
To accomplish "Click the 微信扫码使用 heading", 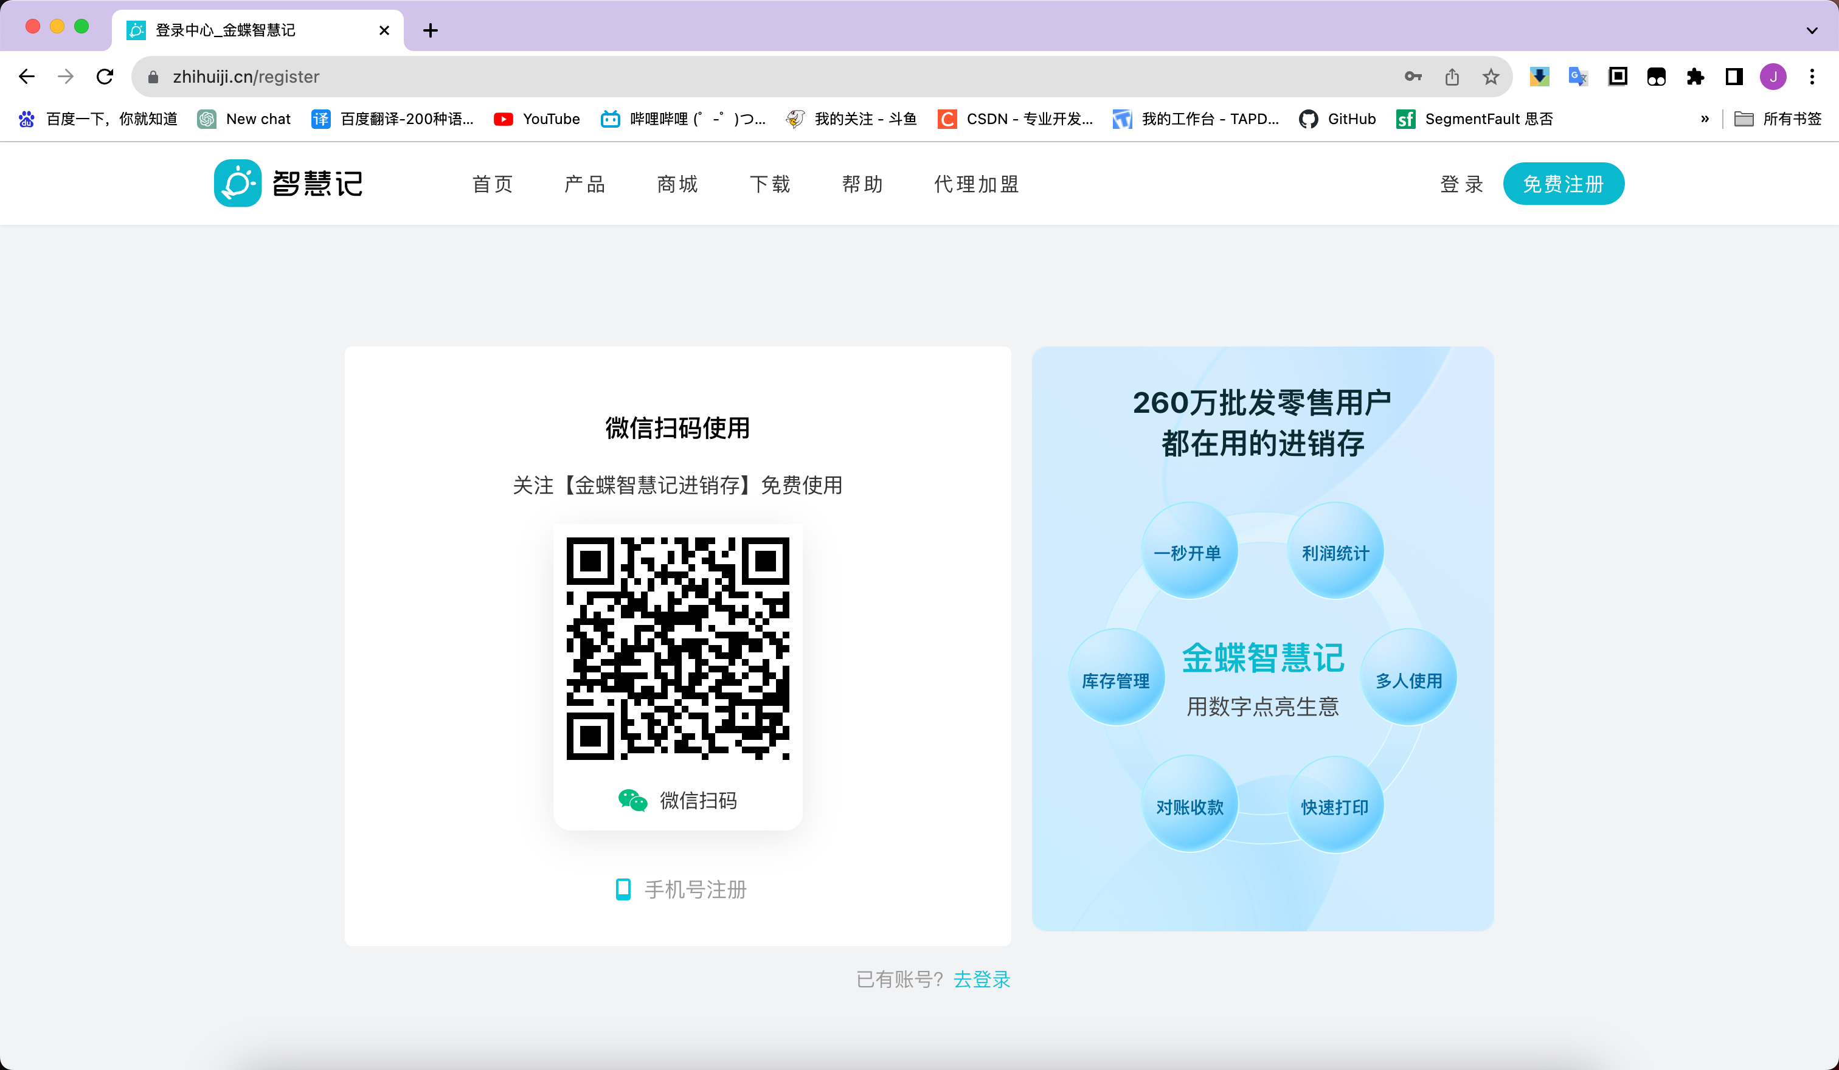I will [677, 427].
